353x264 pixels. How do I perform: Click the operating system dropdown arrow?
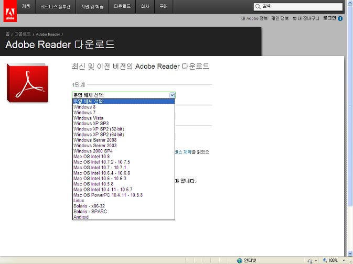point(172,95)
